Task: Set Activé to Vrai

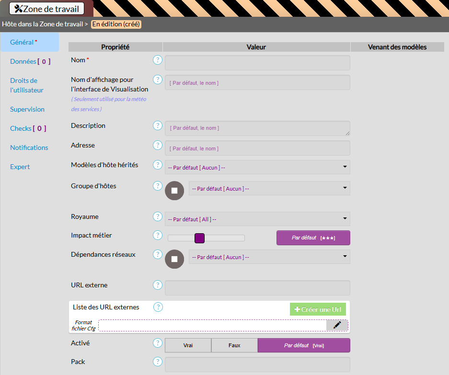Action: (x=188, y=345)
